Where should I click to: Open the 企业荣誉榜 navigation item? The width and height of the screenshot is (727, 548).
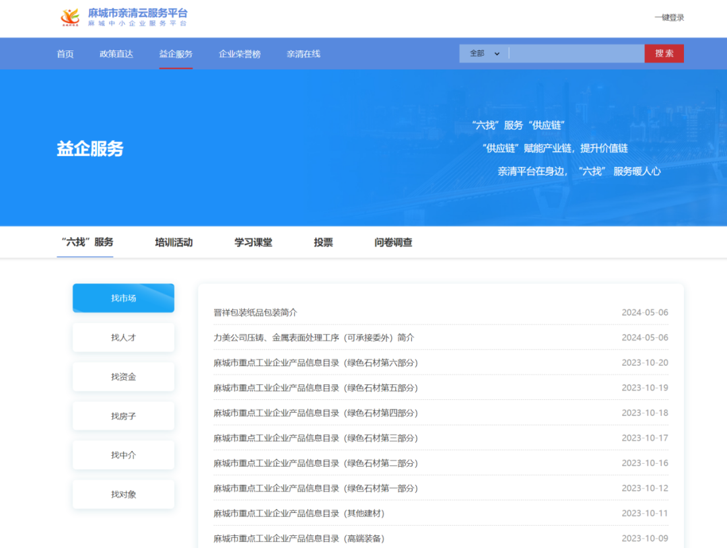pos(240,54)
